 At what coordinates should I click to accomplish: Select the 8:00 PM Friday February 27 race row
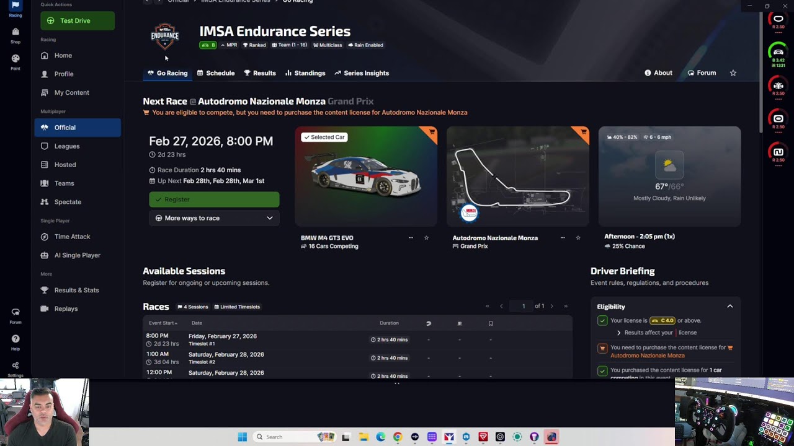pos(357,339)
